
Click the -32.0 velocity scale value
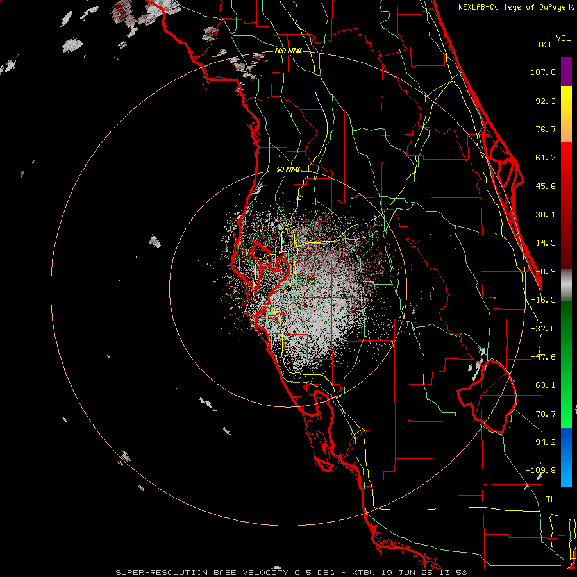pos(543,329)
